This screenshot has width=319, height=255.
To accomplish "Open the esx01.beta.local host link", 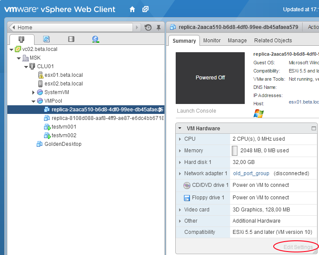I will 304,102.
